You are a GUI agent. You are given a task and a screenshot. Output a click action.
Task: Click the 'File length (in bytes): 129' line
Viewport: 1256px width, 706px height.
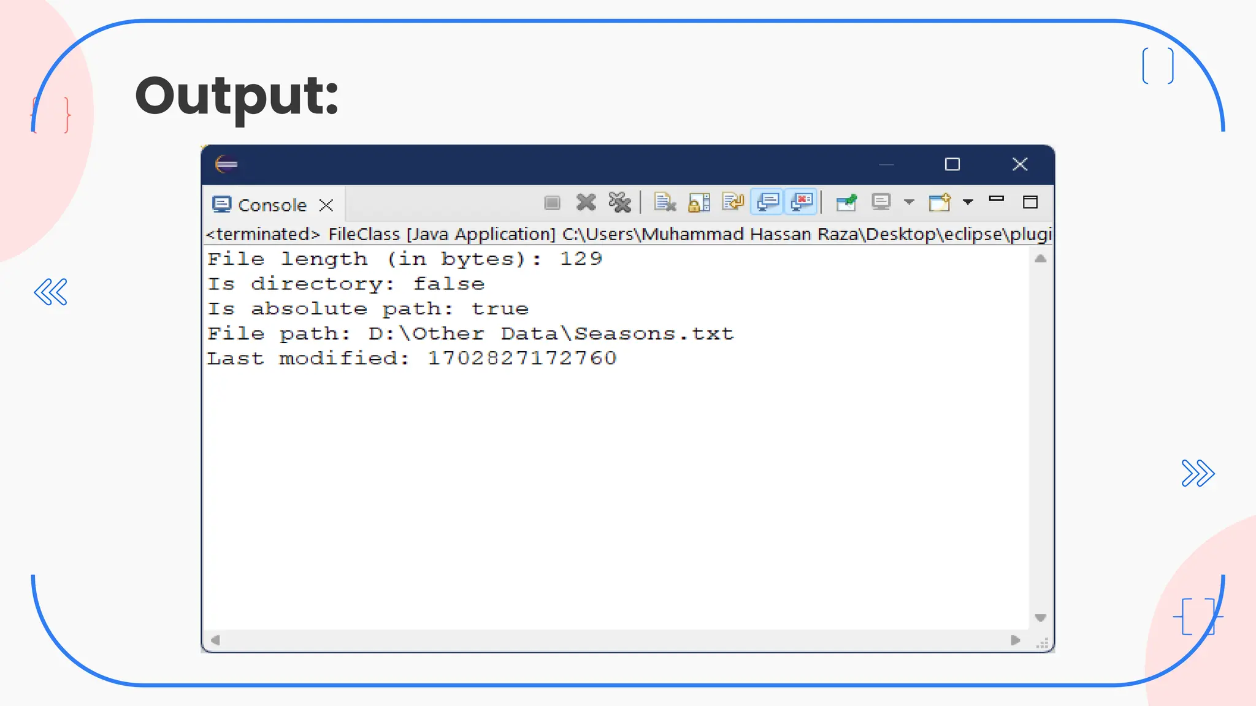click(405, 259)
